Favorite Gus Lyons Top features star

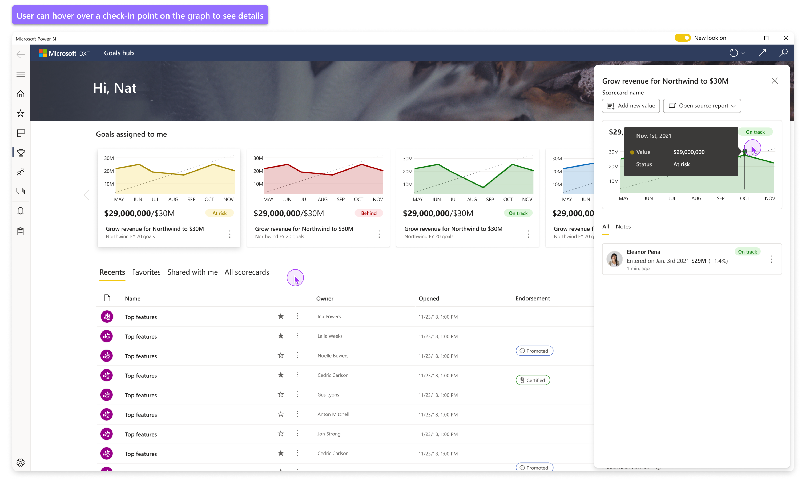point(281,394)
